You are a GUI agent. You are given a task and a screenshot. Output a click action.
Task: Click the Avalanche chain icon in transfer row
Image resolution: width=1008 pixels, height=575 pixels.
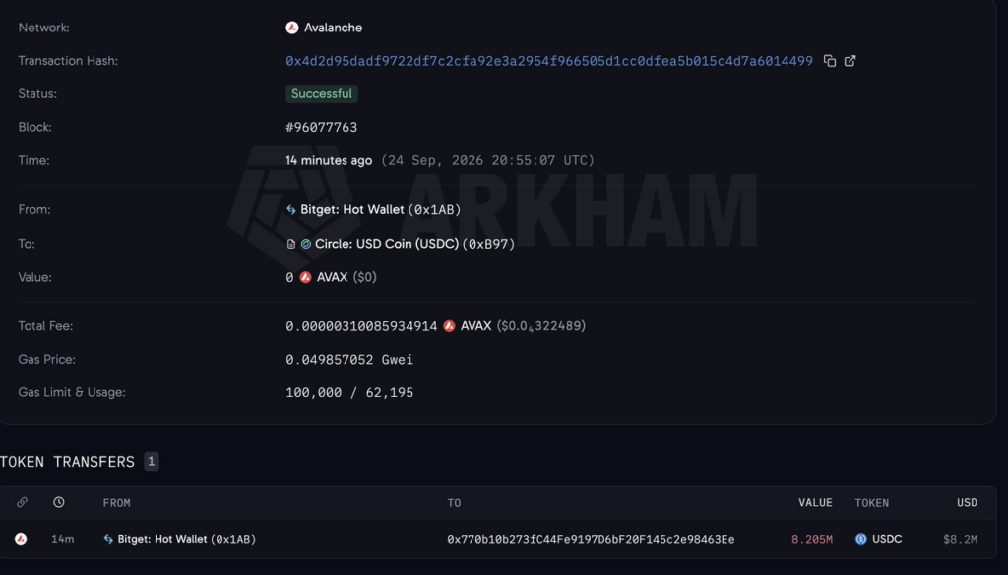pyautogui.click(x=21, y=539)
